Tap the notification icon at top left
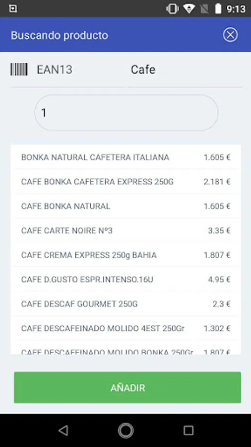The height and width of the screenshot is (447, 251). [x=13, y=9]
